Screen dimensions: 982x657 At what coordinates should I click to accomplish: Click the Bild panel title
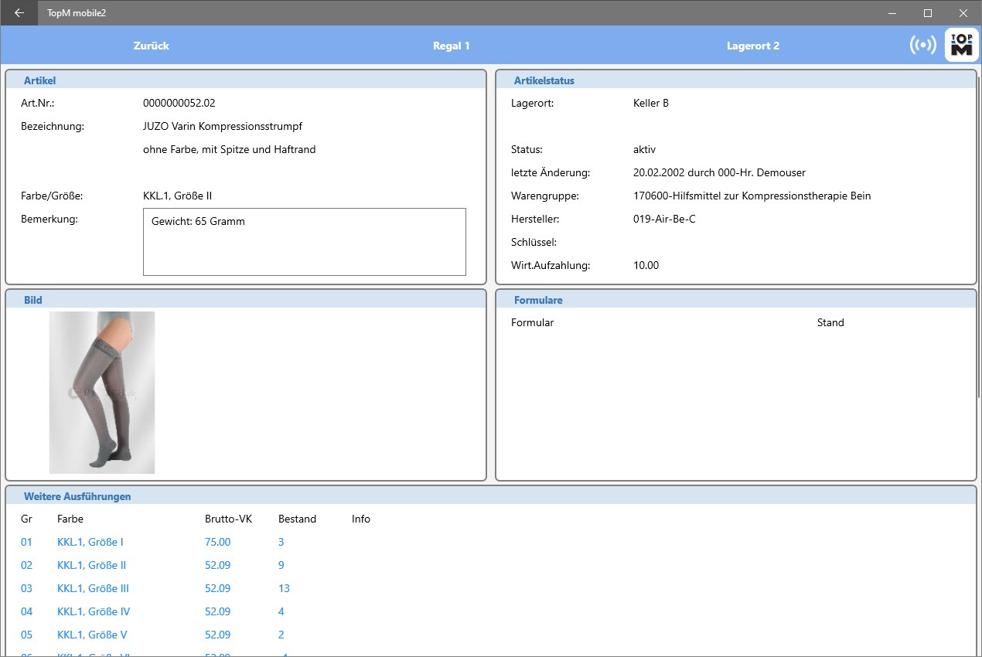point(33,300)
